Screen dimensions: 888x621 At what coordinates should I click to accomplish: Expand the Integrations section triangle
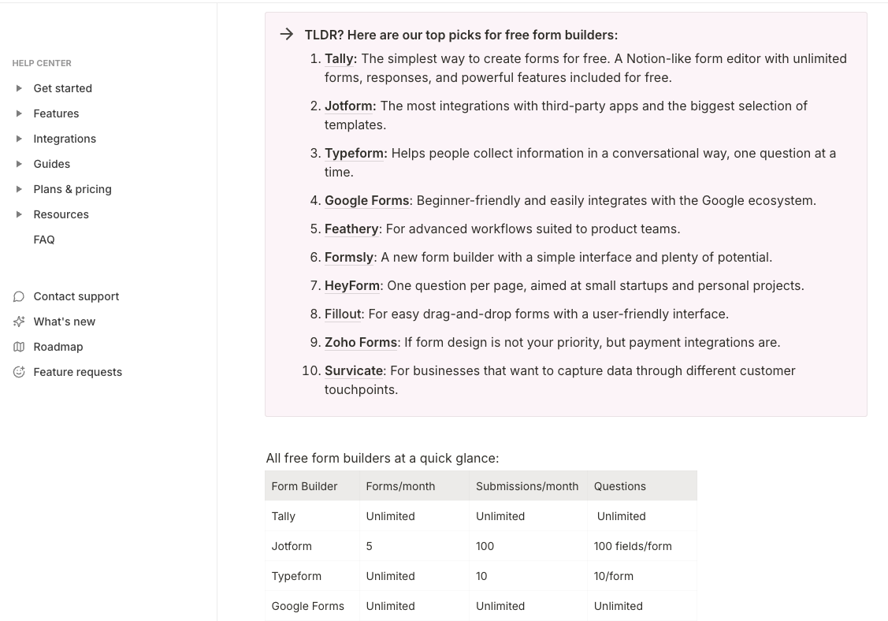pos(19,139)
